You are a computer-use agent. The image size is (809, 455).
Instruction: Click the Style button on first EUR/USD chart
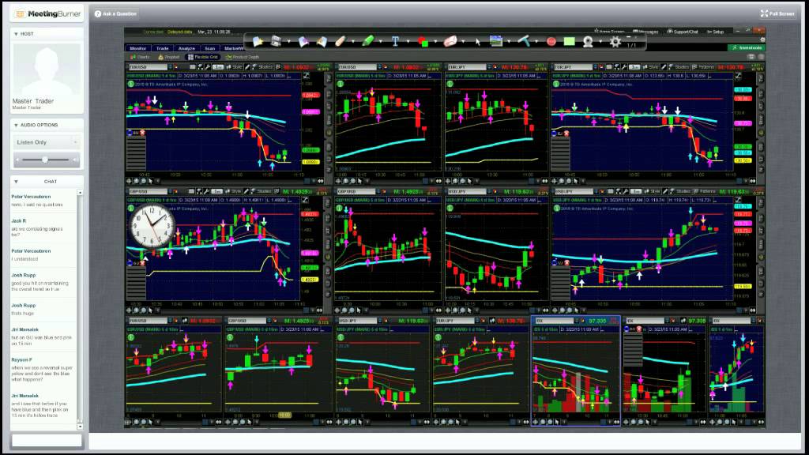point(234,67)
